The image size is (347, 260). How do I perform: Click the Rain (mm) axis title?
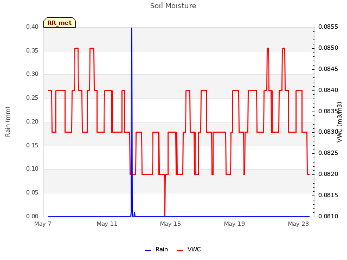click(8, 122)
